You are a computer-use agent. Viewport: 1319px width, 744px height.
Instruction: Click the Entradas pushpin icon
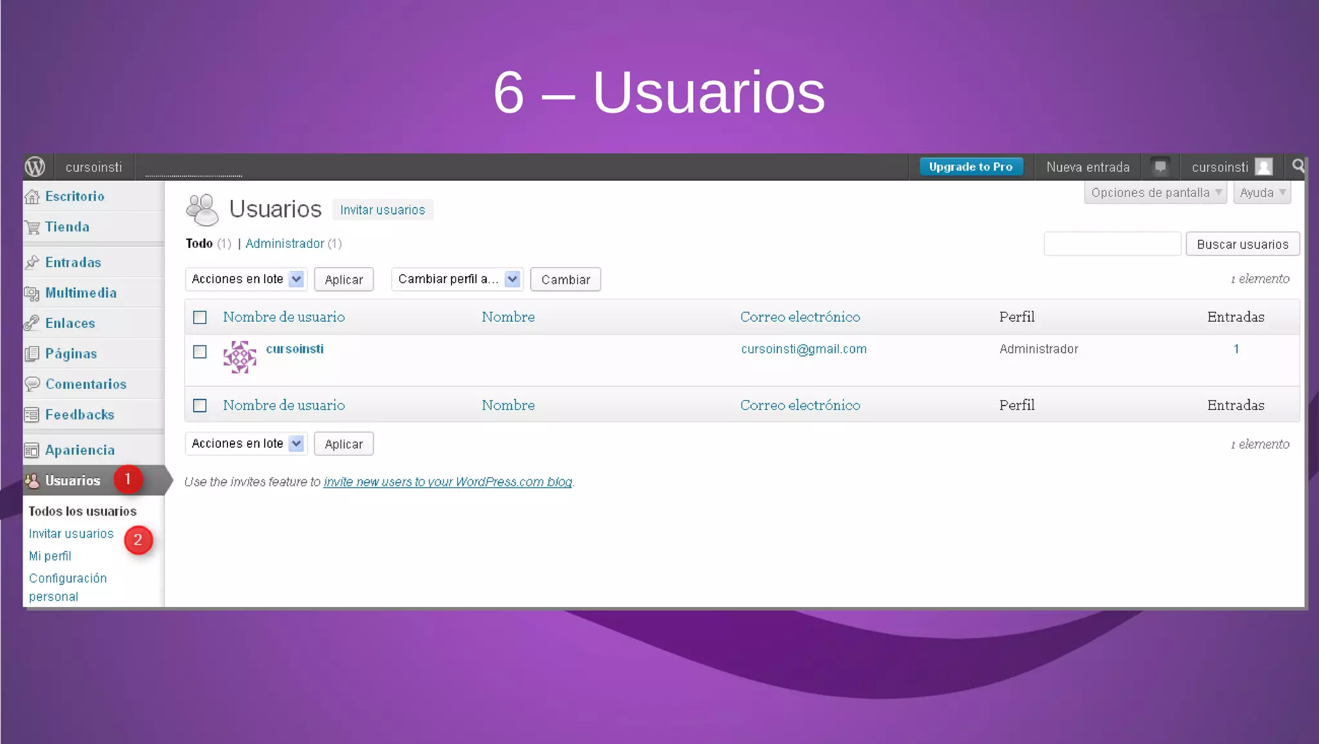pos(32,263)
